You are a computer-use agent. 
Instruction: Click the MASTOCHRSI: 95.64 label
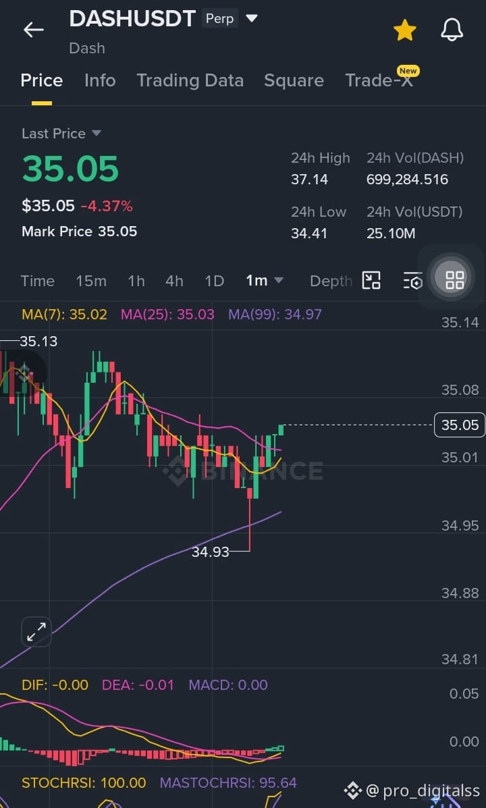point(228,783)
